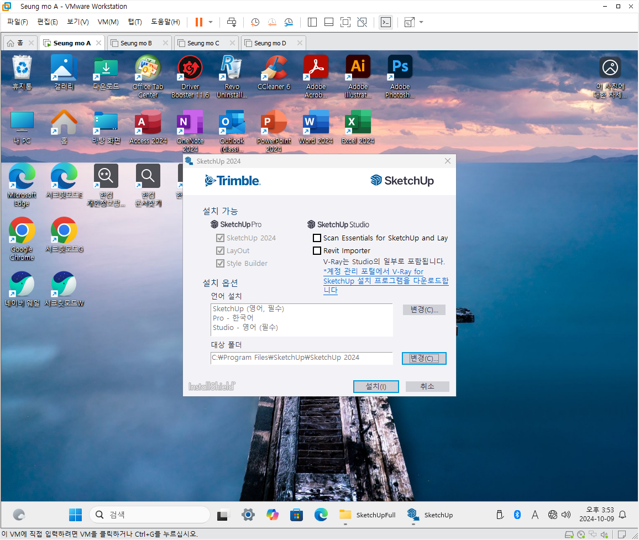Open the 편집(E) menu
The width and height of the screenshot is (639, 540).
pos(48,22)
